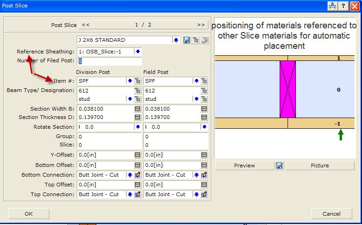
Task: Click save icon beside Preview button
Action: [x=279, y=165]
